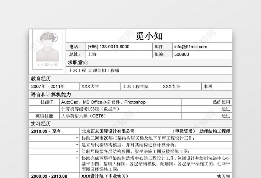Select the address value 上海

(92, 54)
